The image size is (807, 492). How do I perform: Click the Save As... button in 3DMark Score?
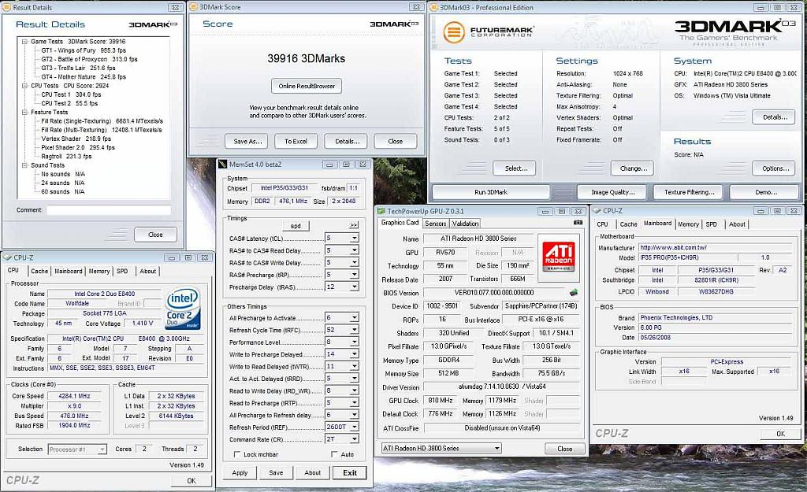[247, 142]
